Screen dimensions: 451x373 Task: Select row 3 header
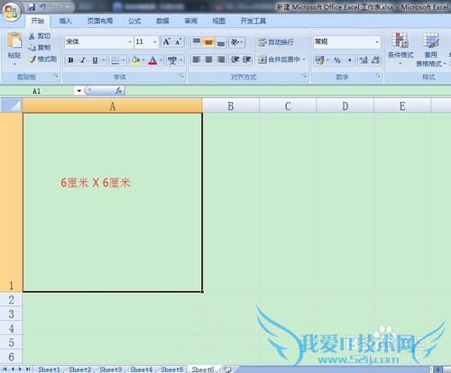(11, 314)
